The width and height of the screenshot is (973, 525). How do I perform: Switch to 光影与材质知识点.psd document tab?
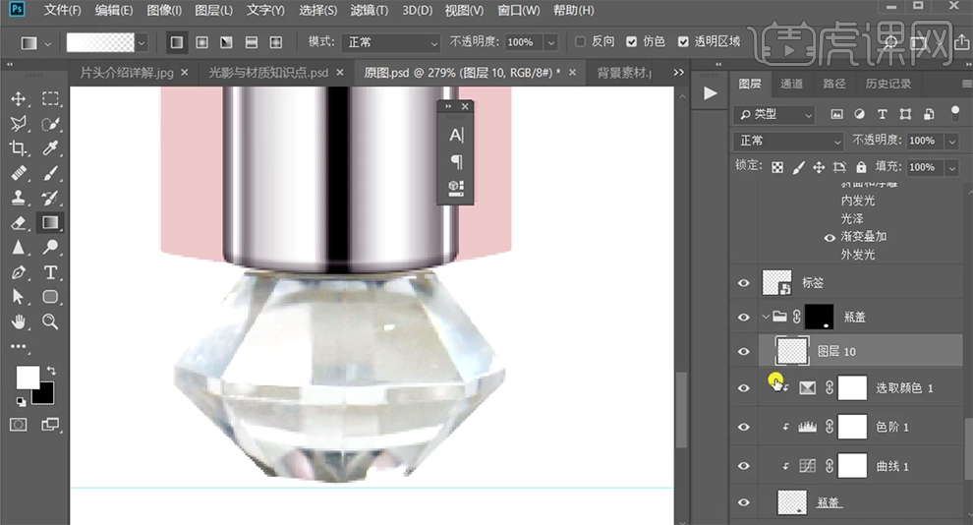click(268, 73)
